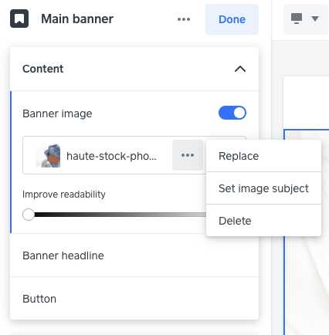Expand the Button settings section
The height and width of the screenshot is (335, 329).
coord(134,299)
